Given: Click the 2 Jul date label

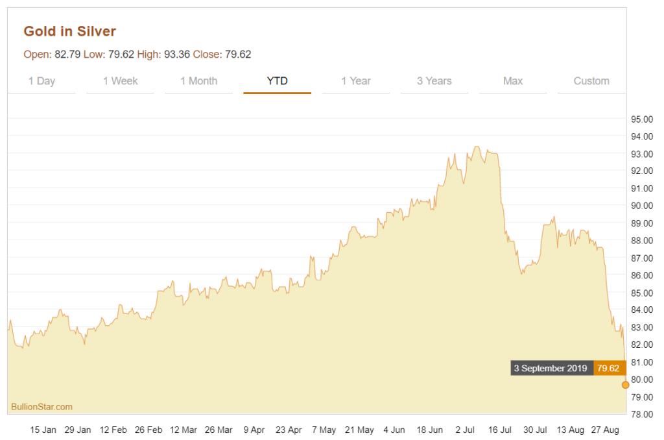Looking at the screenshot, I should (465, 430).
